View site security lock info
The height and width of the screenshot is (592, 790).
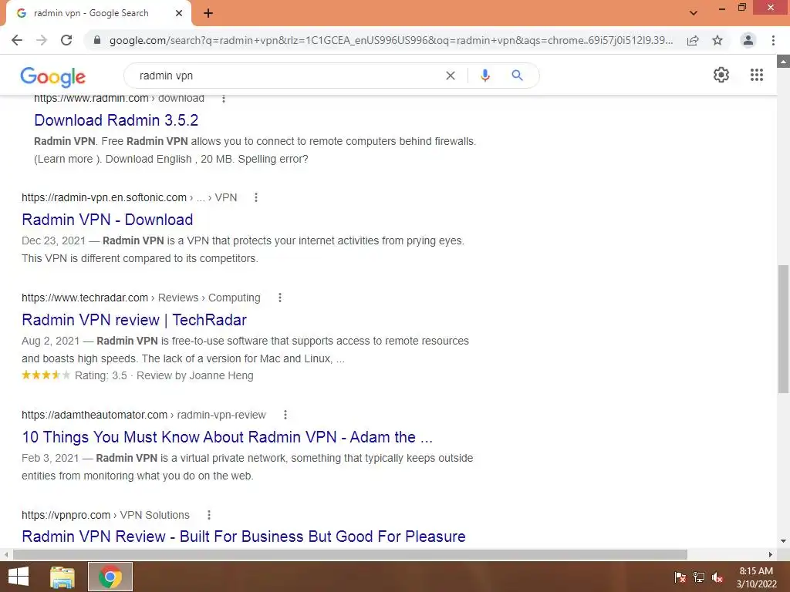pos(97,40)
